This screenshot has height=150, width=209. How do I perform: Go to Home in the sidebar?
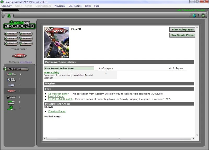11,34
